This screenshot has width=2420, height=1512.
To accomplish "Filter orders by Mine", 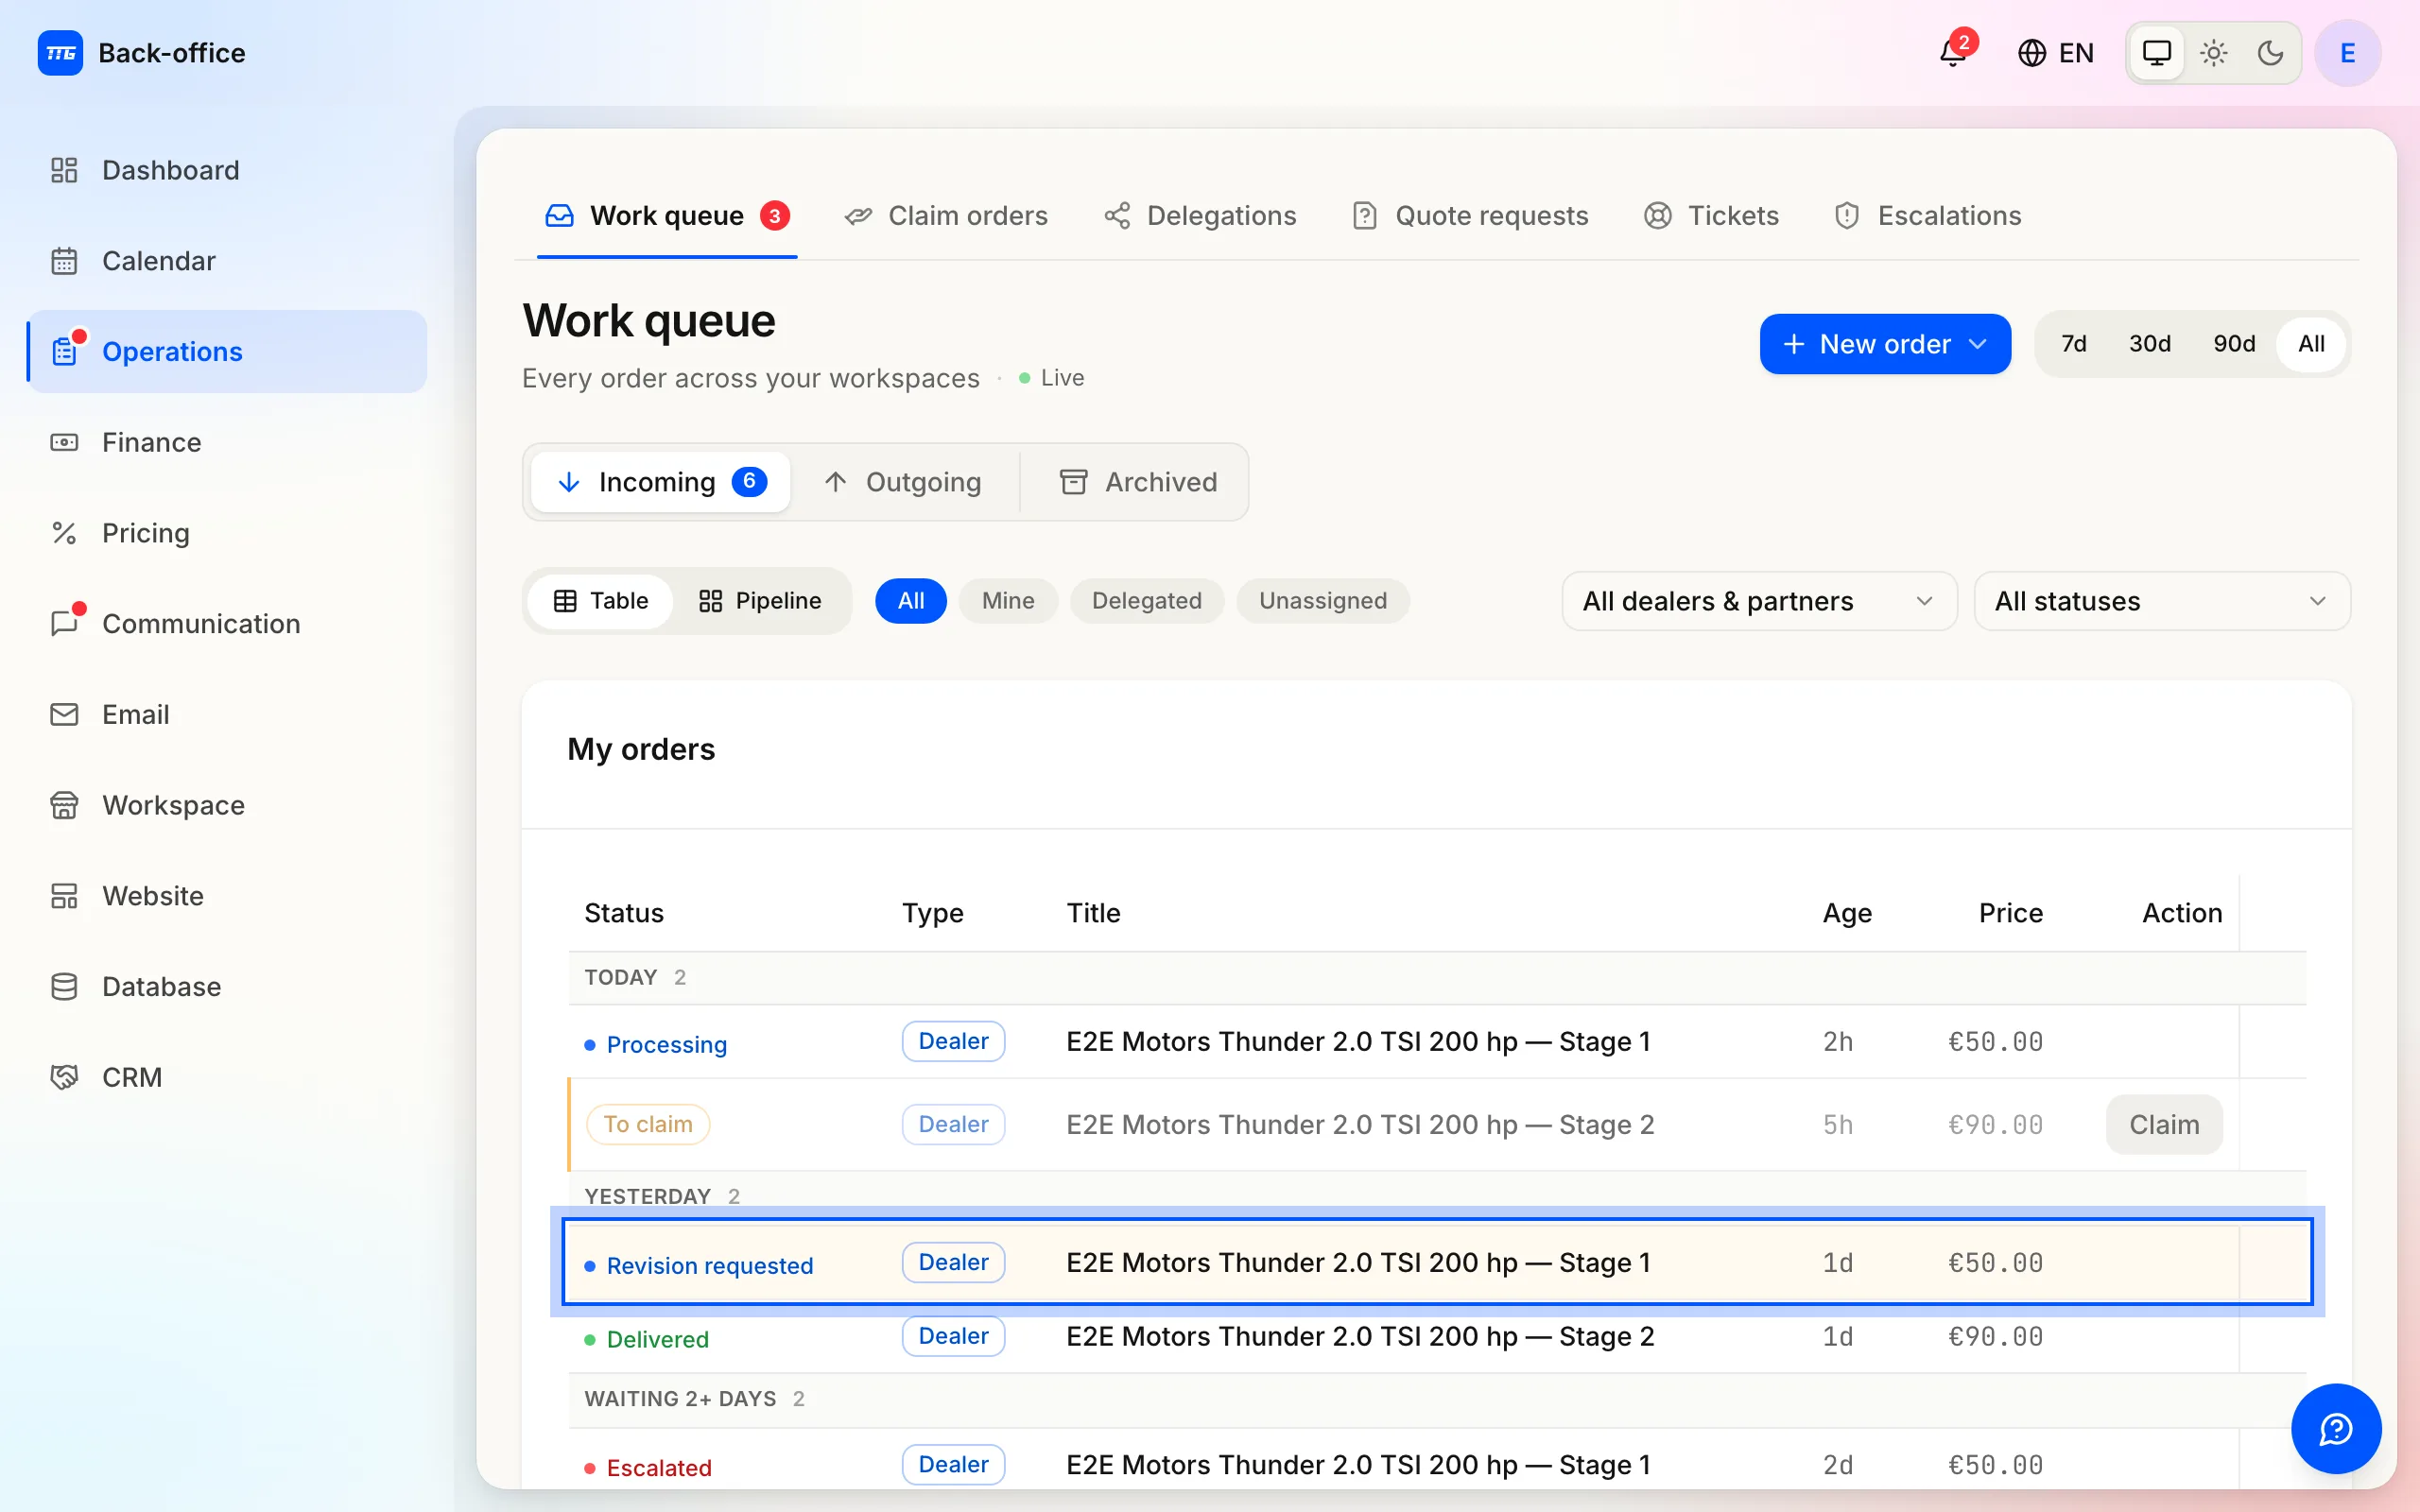I will pos(1008,601).
